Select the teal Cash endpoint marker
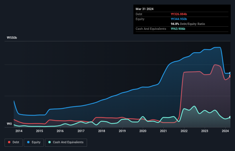Viewport: 235px width, 151px height. tap(230, 117)
